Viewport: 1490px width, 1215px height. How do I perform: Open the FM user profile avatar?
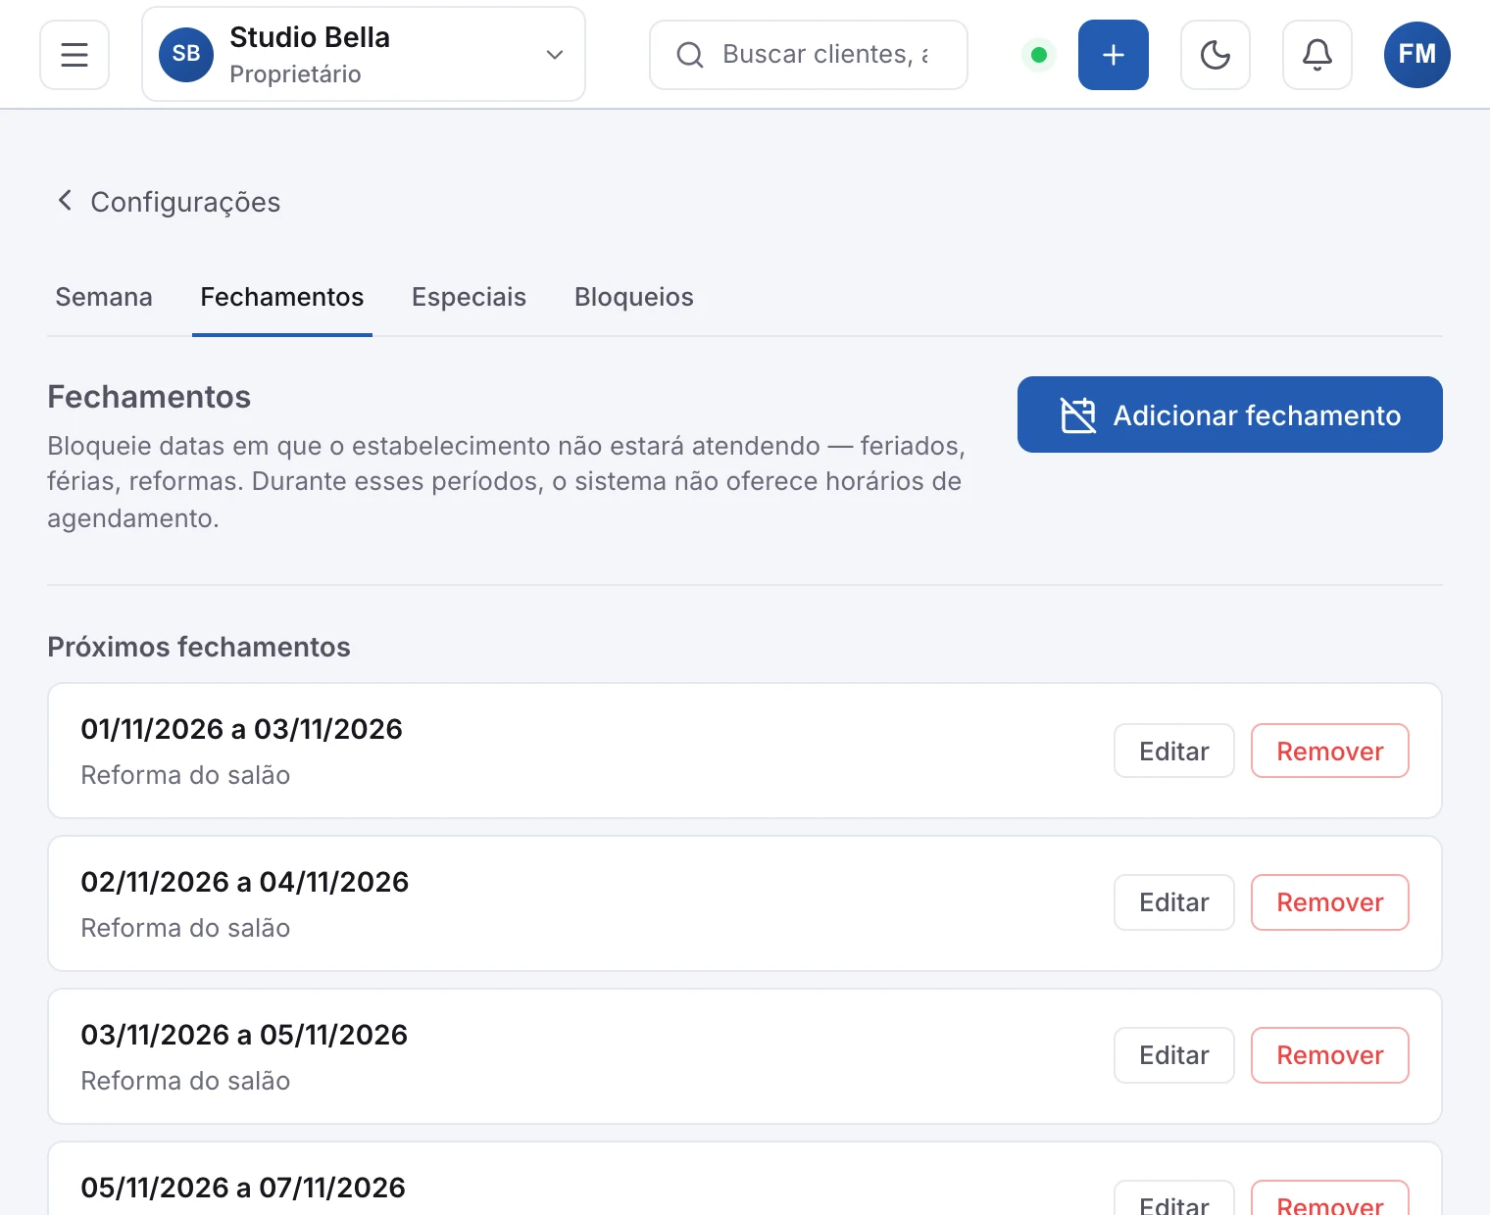[1417, 55]
